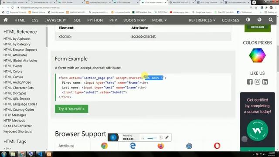This screenshot has height=157, width=279.
Task: Open the HTML tutorial menu
Action: click(x=20, y=20)
